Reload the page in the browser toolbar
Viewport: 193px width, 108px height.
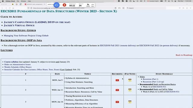tap(10, 8)
